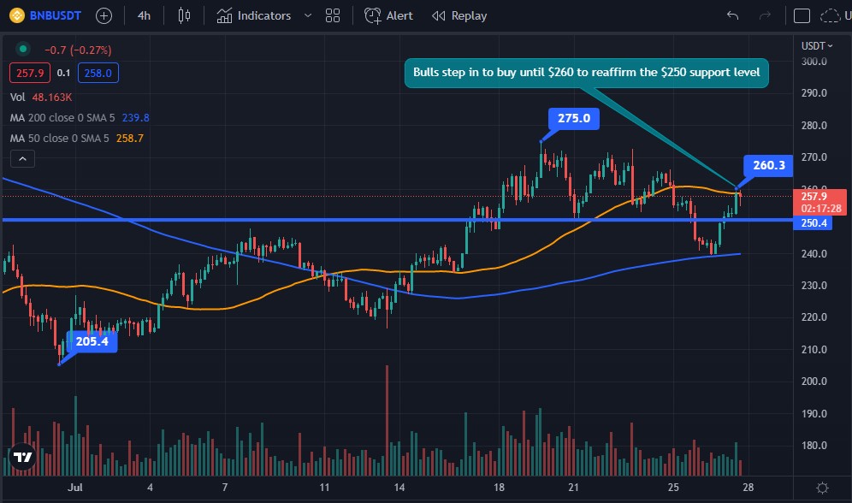Click the undo arrow

pyautogui.click(x=732, y=15)
